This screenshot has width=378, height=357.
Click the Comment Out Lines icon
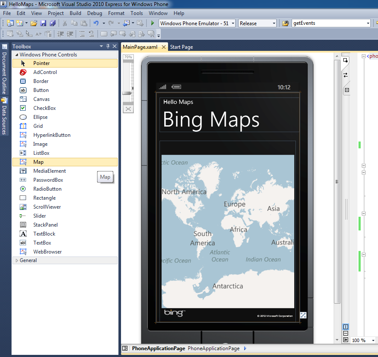point(82,34)
